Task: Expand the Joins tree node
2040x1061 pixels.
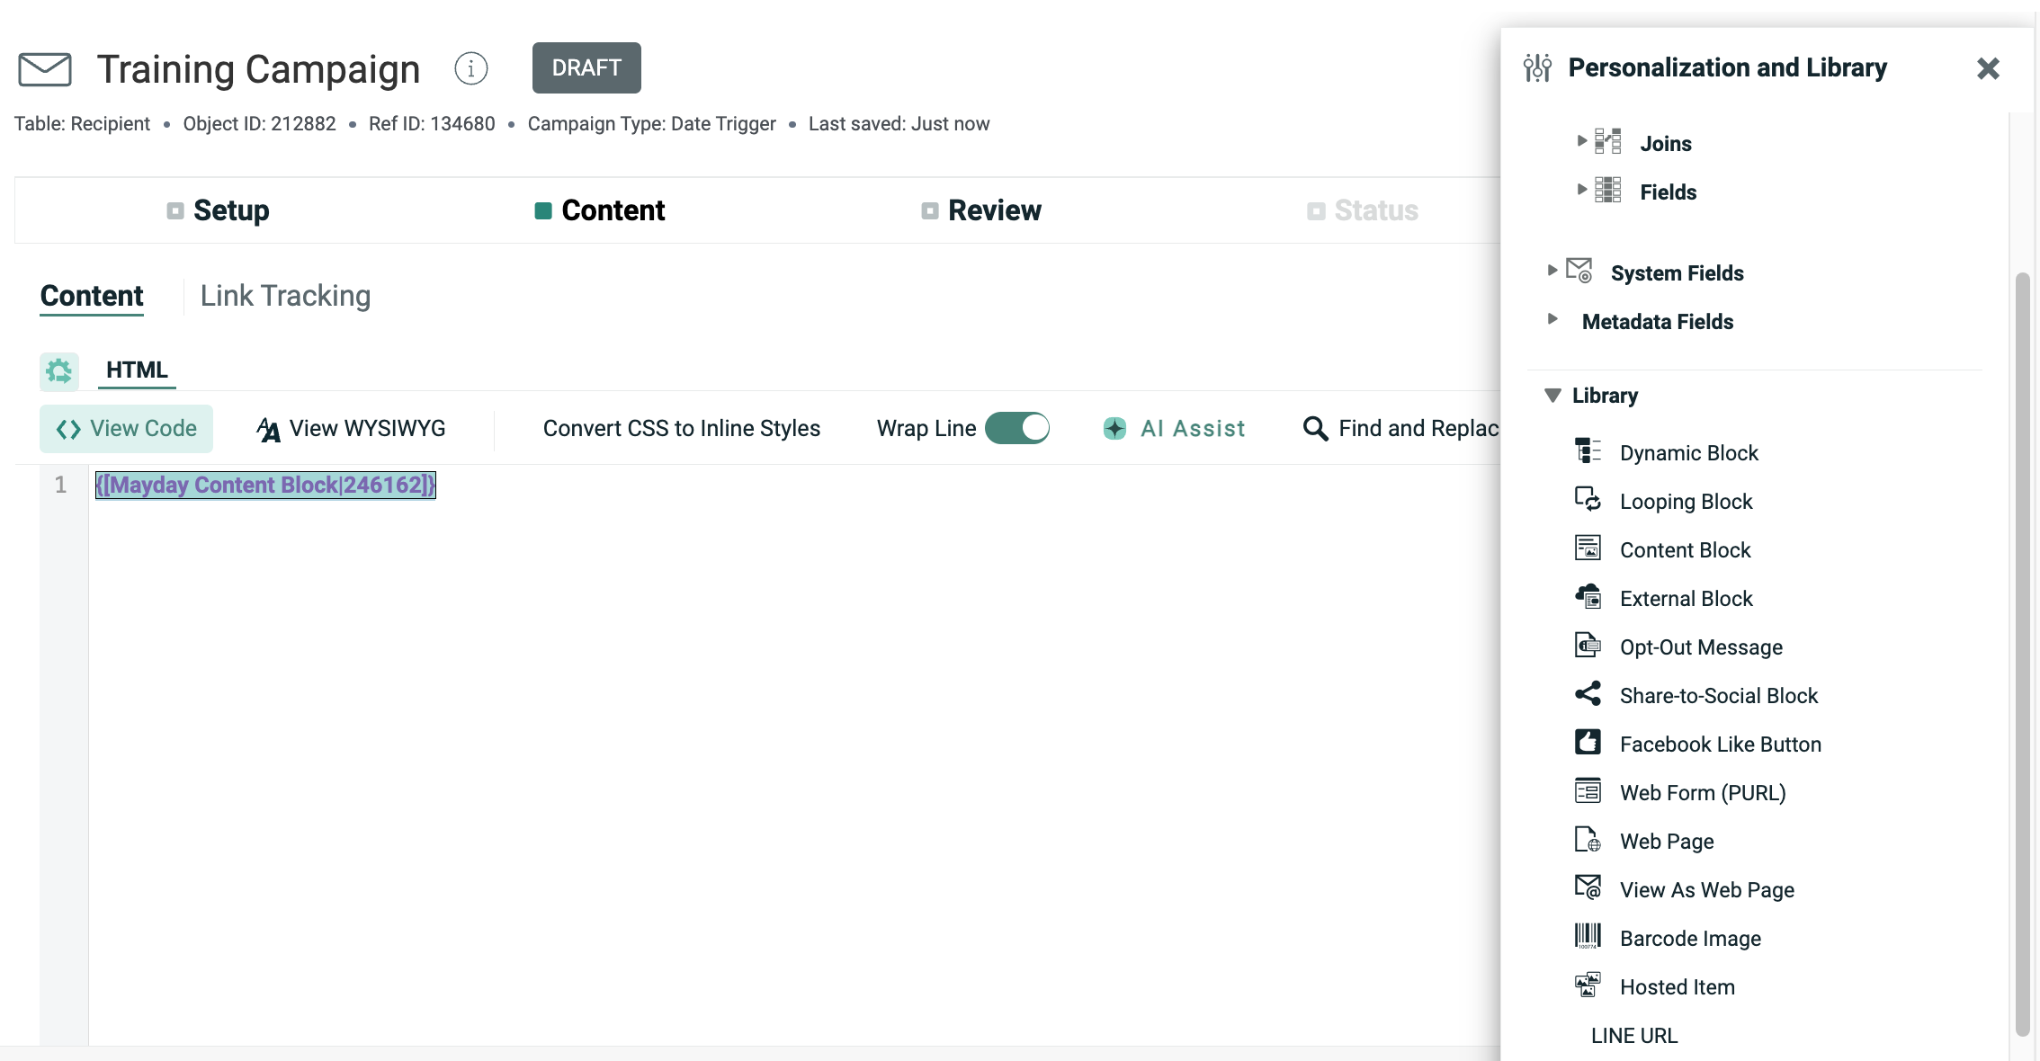Action: click(1582, 141)
